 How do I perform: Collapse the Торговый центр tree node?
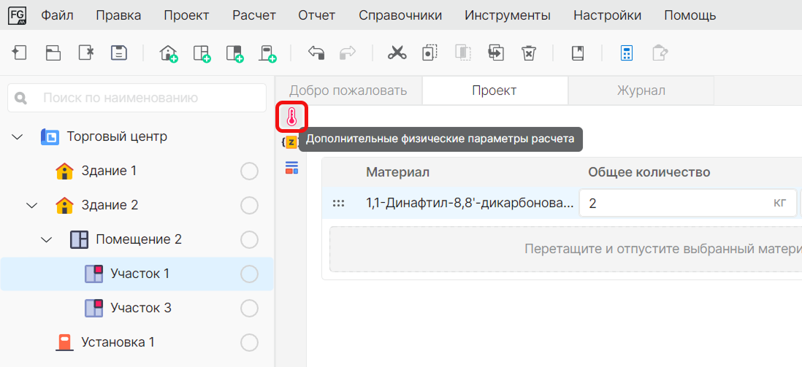coord(18,137)
